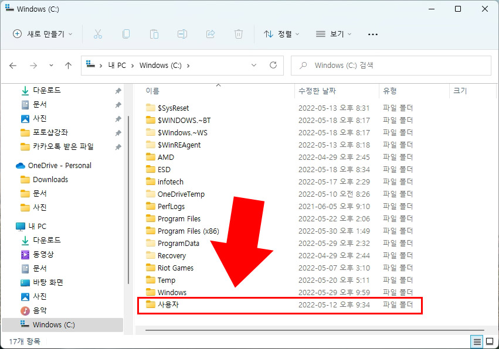The height and width of the screenshot is (349, 499).
Task: Navigate to 내 PC via the breadcrumb
Action: pyautogui.click(x=118, y=66)
